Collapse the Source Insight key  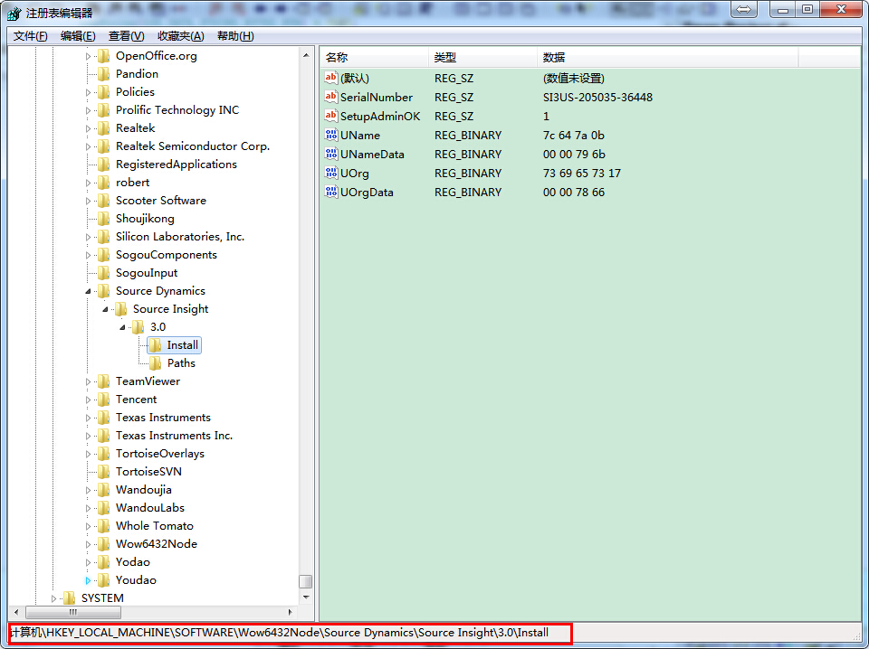tap(105, 309)
